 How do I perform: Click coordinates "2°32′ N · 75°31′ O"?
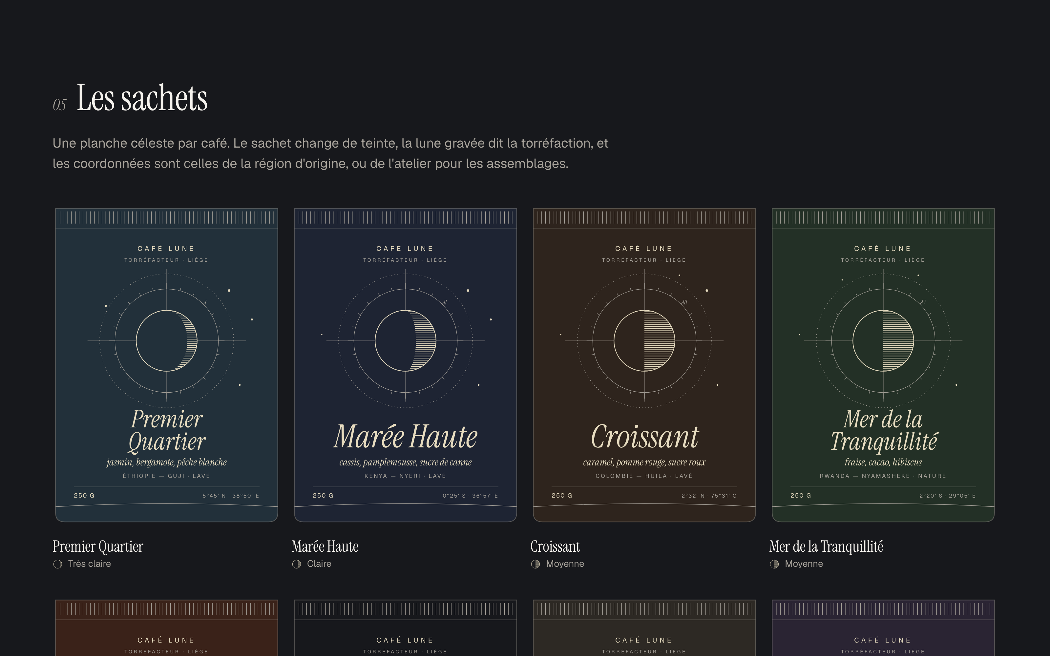709,496
